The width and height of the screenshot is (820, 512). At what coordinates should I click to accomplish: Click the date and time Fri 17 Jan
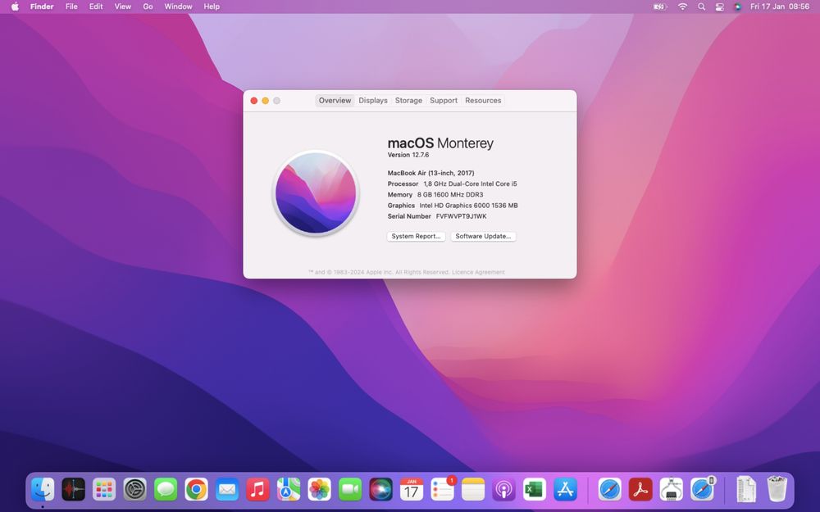point(780,7)
